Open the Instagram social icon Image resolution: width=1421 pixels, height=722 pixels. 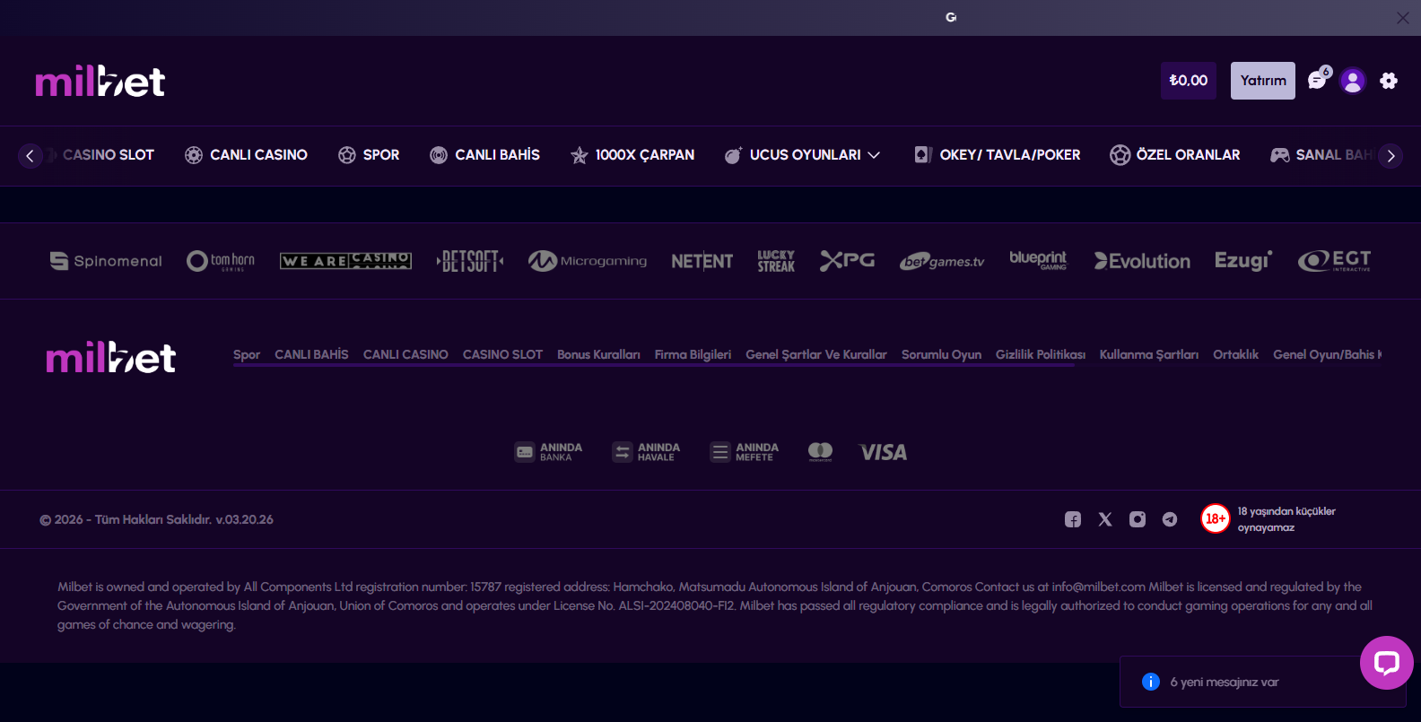[1138, 519]
